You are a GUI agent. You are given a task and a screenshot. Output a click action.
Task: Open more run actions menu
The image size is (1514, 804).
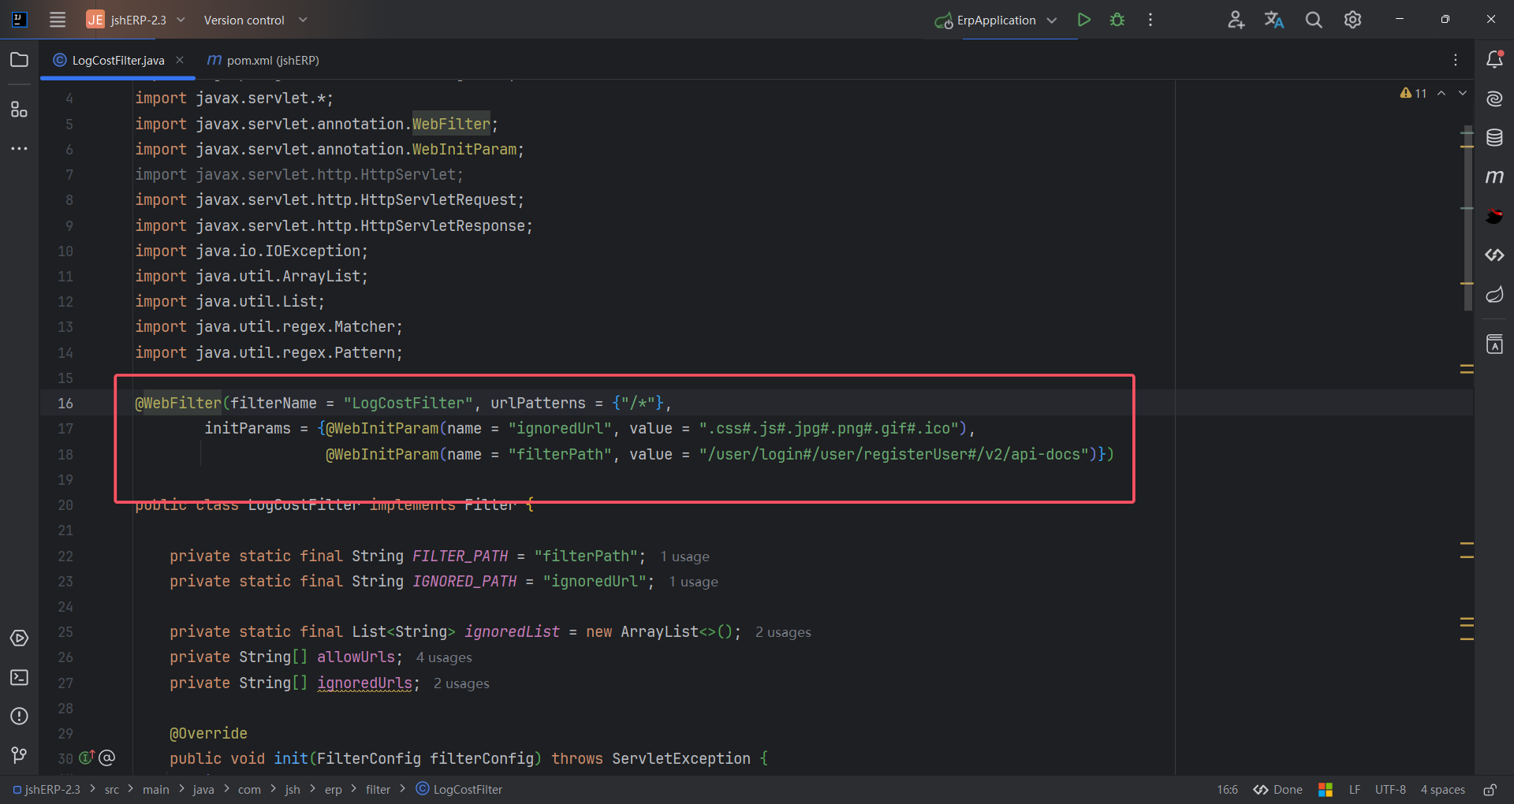point(1150,20)
